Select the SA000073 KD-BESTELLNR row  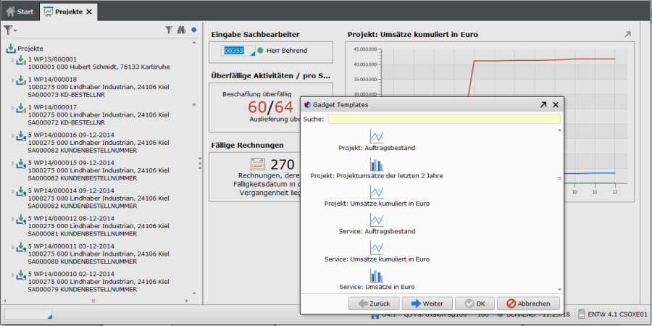67,95
